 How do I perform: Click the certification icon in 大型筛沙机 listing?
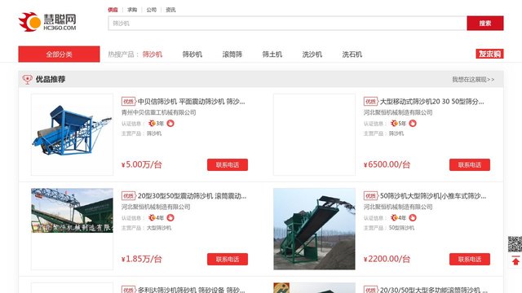[x=170, y=217]
